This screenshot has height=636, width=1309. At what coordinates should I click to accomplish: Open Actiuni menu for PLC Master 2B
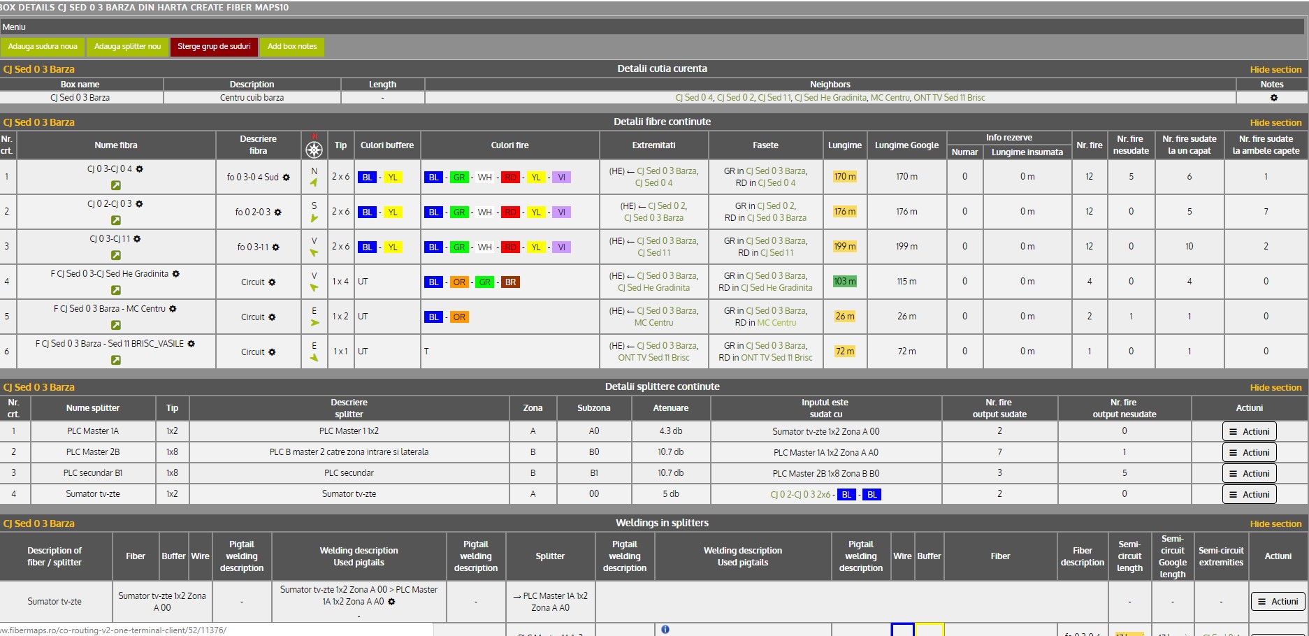(1249, 453)
